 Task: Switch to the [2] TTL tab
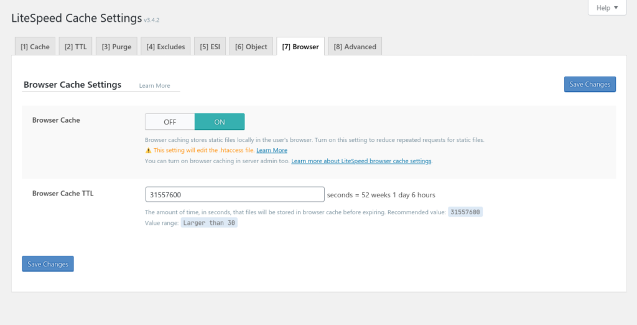(75, 46)
